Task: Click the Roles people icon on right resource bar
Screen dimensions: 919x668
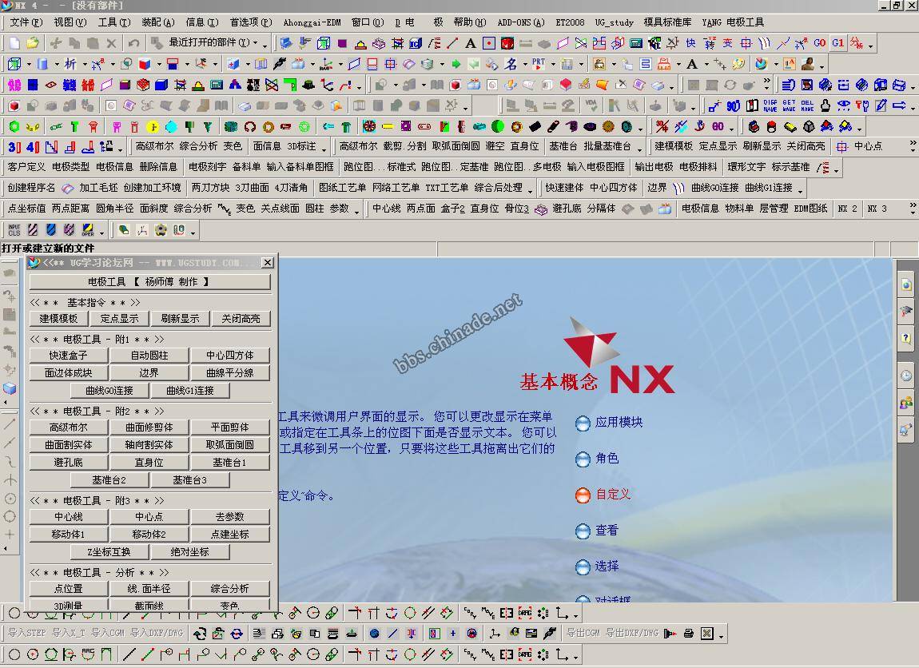Action: tap(906, 403)
